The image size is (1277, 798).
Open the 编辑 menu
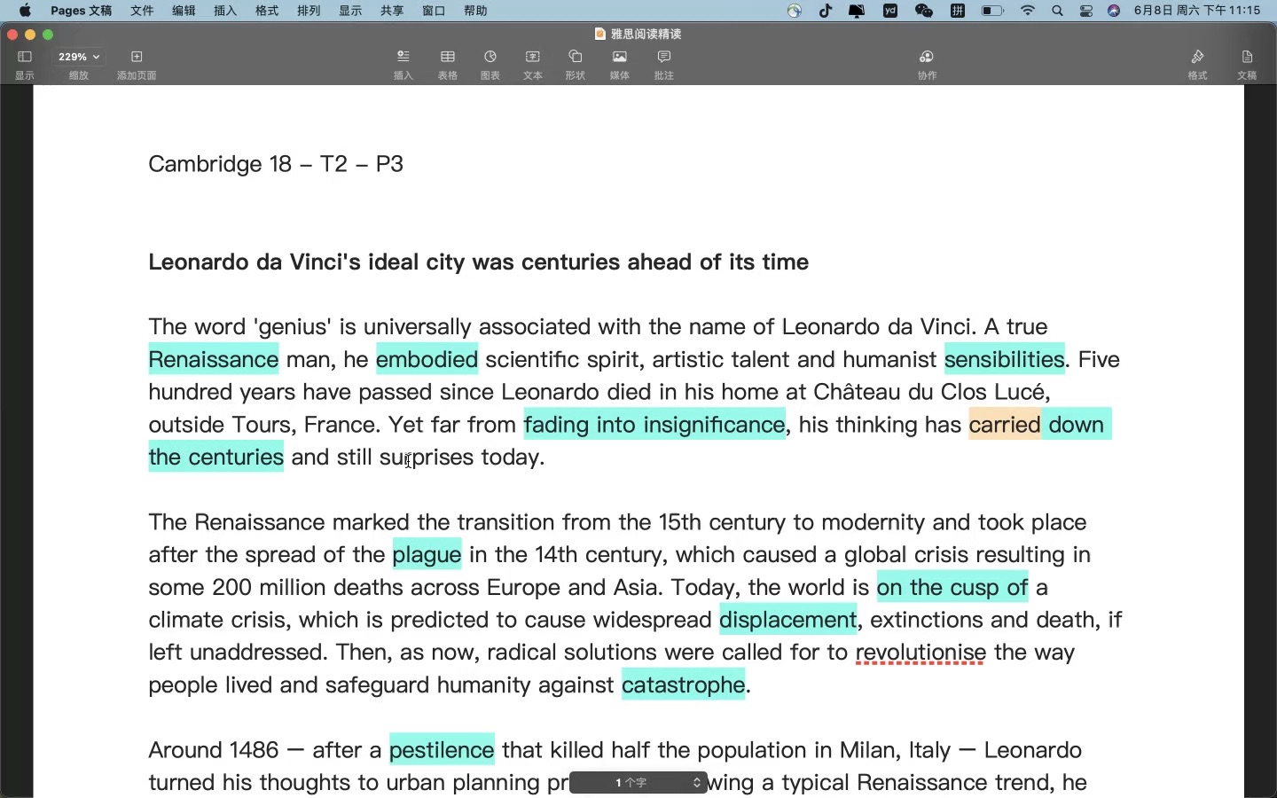click(184, 11)
